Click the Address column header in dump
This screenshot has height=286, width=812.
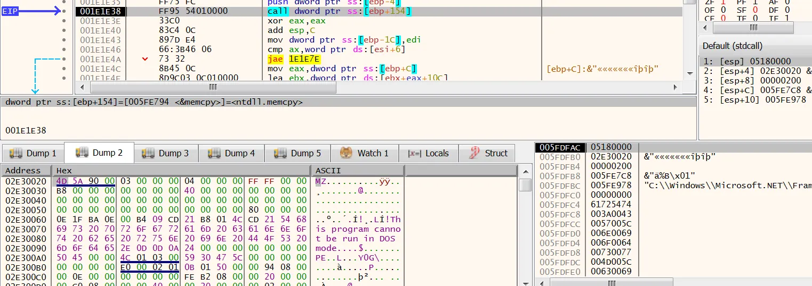(26, 171)
